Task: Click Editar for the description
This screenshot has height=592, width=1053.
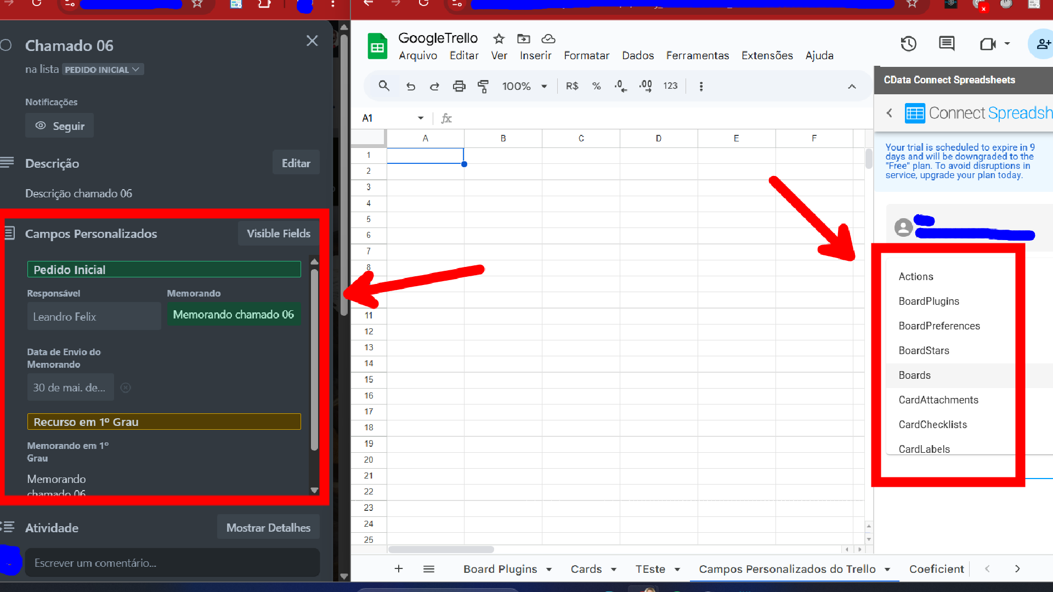Action: click(x=296, y=163)
